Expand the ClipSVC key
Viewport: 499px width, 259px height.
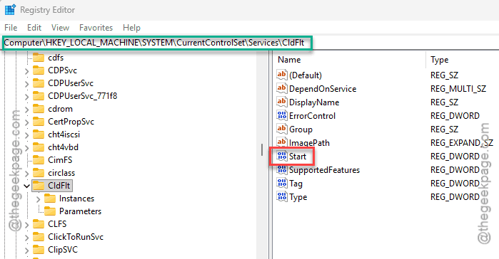27,250
